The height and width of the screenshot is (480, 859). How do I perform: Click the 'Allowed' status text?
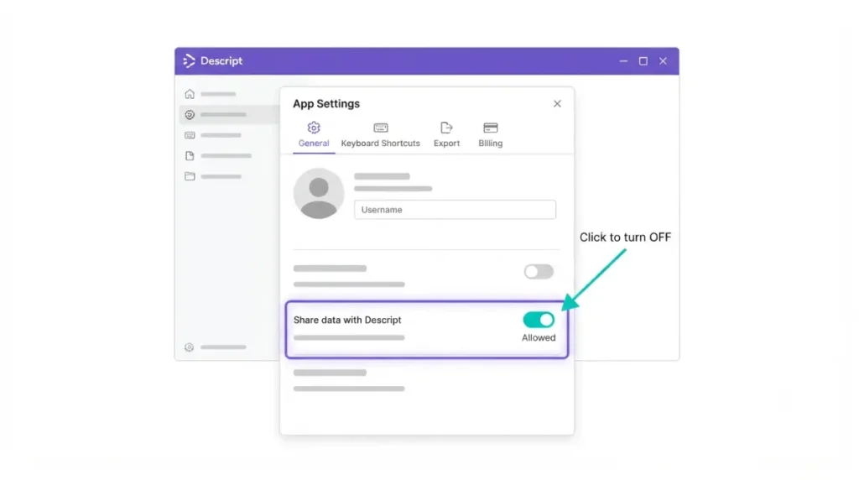[x=539, y=337]
